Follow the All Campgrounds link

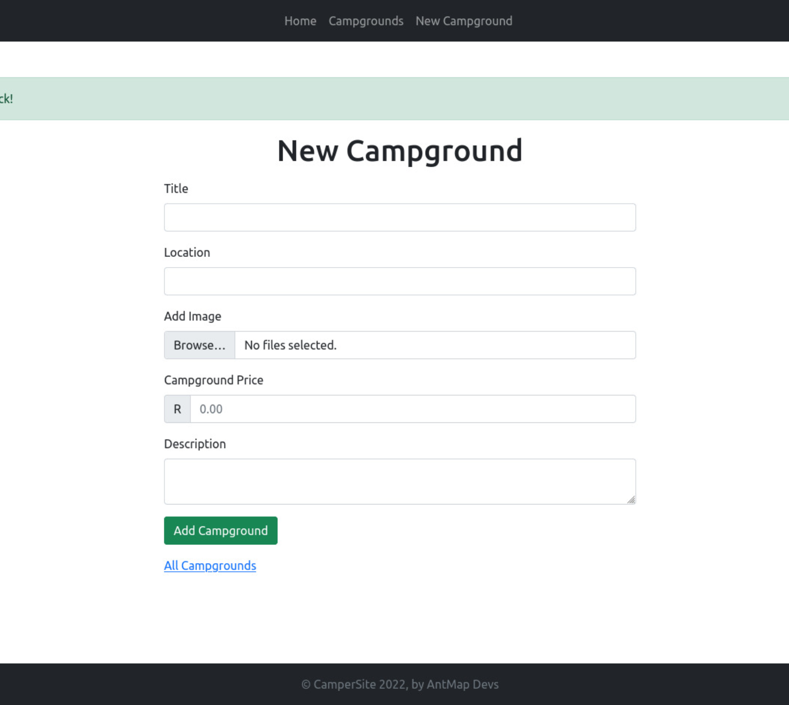click(210, 565)
